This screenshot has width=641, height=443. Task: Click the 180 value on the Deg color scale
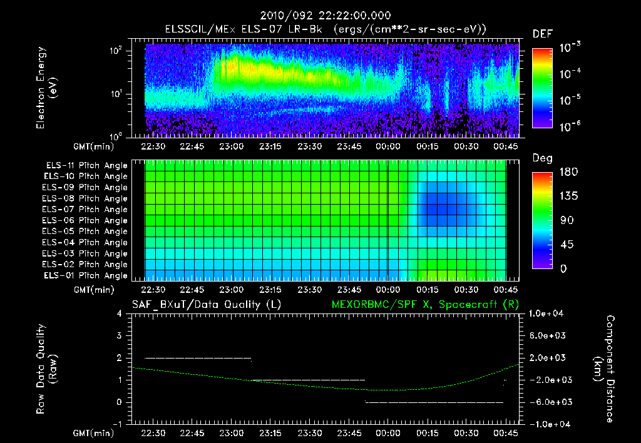[x=568, y=172]
